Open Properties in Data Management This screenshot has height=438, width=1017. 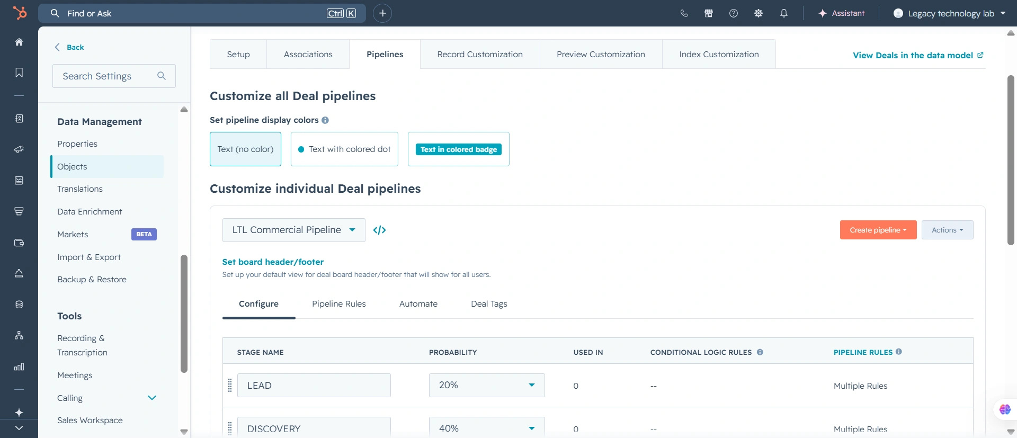click(x=77, y=144)
